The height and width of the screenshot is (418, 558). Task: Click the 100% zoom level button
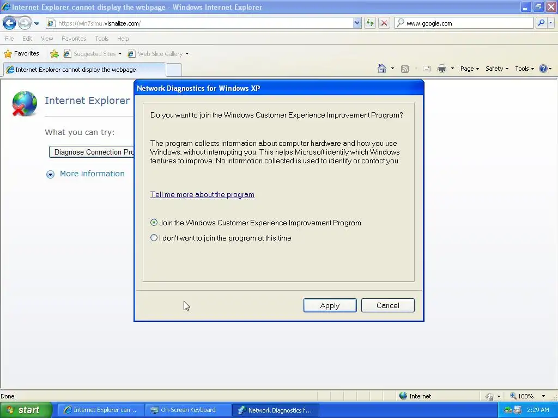click(x=522, y=396)
